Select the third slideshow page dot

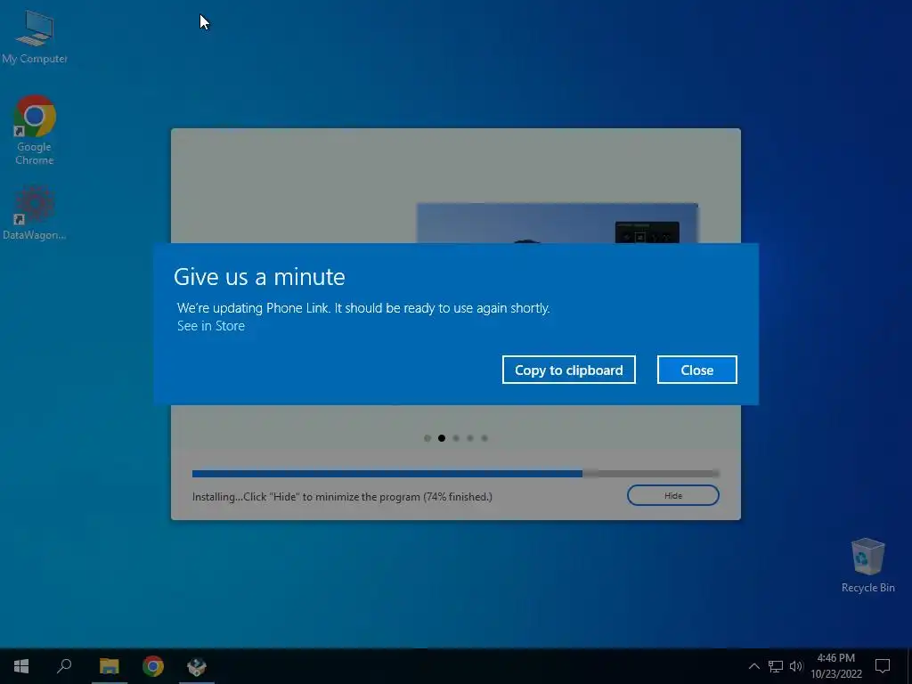pyautogui.click(x=456, y=438)
